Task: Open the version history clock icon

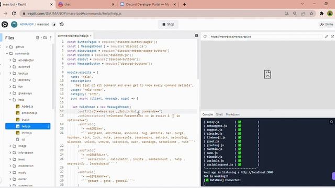Action: (x=62, y=25)
